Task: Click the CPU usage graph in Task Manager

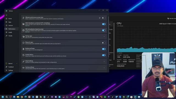Action: (x=146, y=39)
